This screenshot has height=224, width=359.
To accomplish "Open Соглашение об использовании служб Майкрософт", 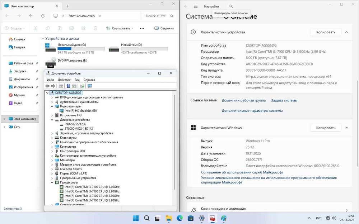I will coord(242,172).
